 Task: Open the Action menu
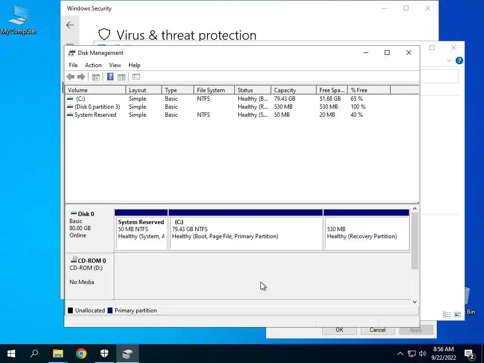(93, 65)
